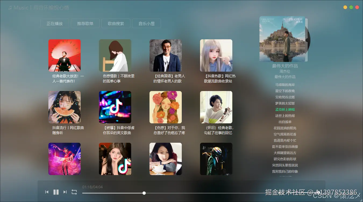This screenshot has height=202, width=363.
Task: Toggle the loop playback mode icon
Action: pyautogui.click(x=74, y=192)
